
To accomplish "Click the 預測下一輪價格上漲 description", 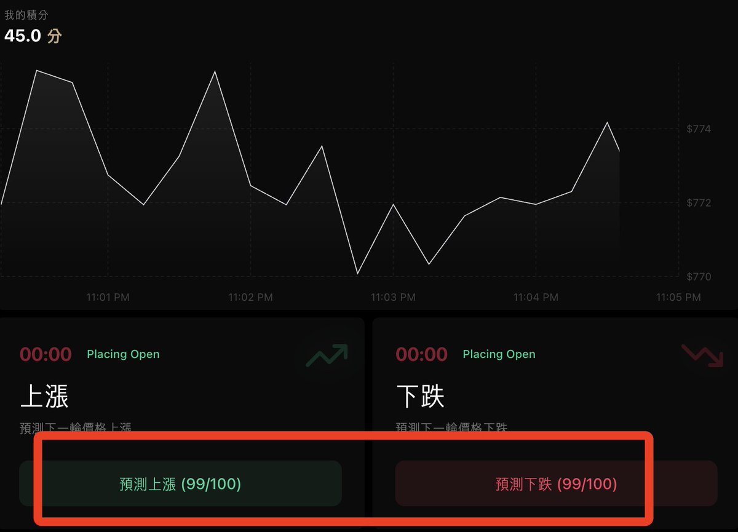I will [76, 427].
